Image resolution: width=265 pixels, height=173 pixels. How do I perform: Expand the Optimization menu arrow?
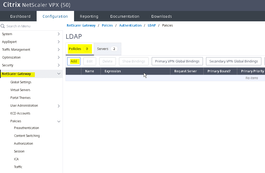[59, 57]
